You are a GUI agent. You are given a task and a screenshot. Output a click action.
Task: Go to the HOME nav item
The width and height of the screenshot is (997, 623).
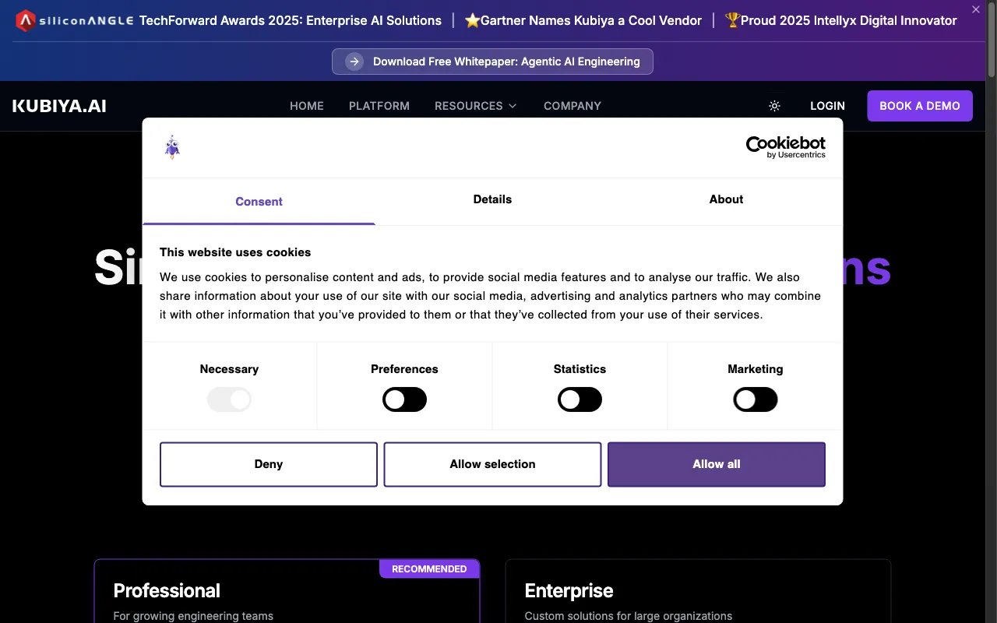307,106
